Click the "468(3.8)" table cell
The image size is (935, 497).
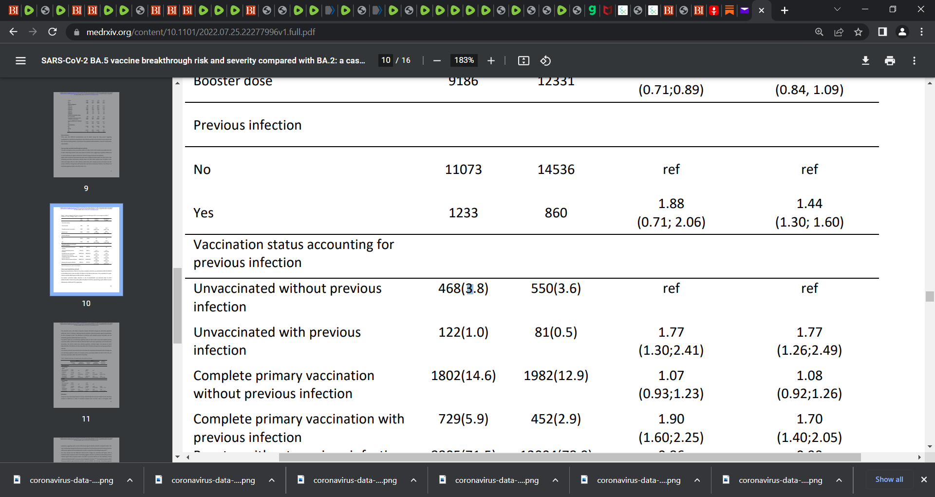(x=463, y=288)
